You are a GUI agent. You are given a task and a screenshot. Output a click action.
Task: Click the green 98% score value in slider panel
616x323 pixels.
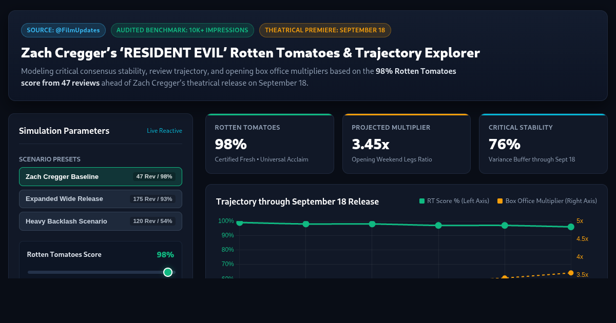point(165,255)
